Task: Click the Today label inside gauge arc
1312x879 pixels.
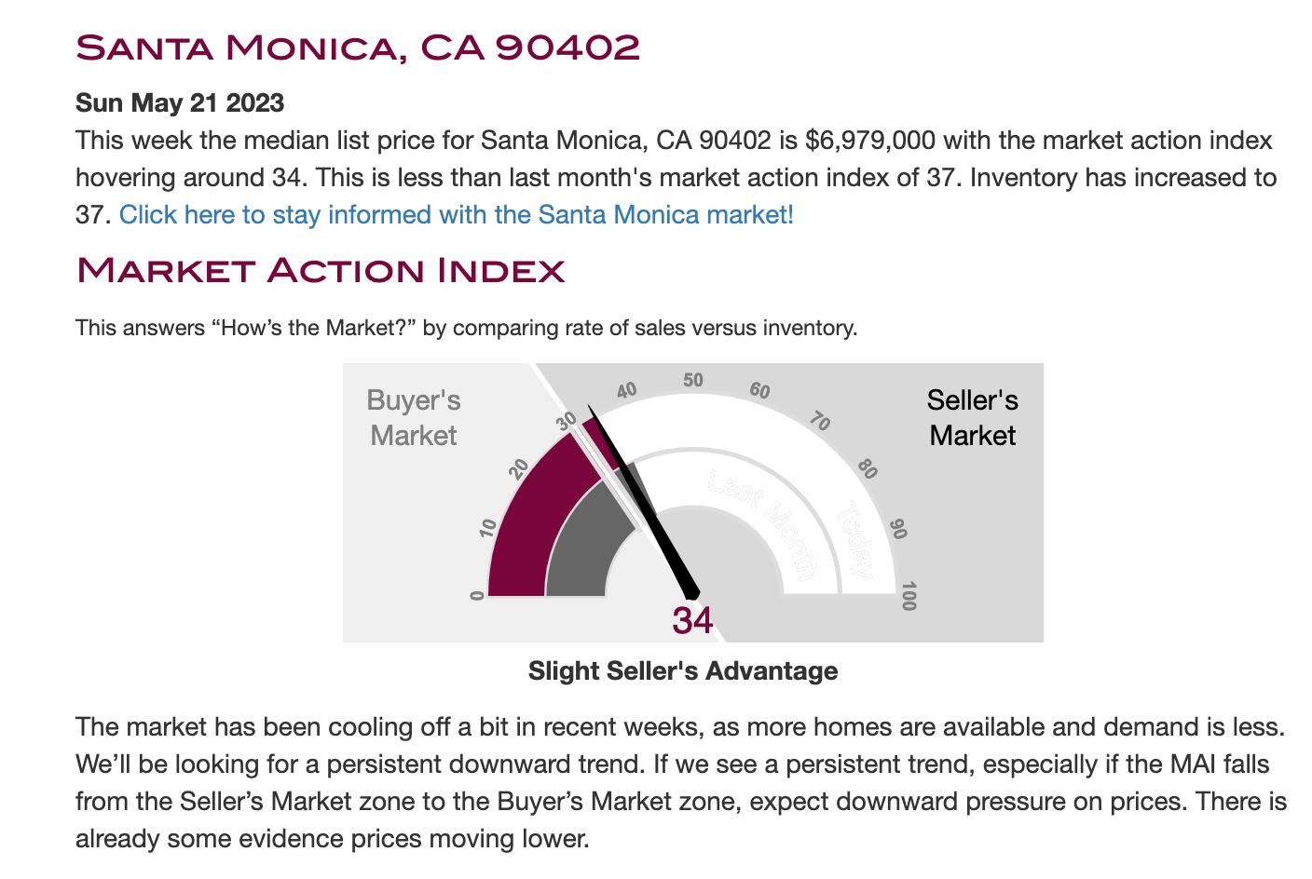Action: click(855, 539)
